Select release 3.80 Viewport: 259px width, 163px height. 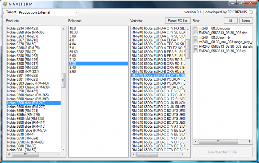(x=98, y=36)
